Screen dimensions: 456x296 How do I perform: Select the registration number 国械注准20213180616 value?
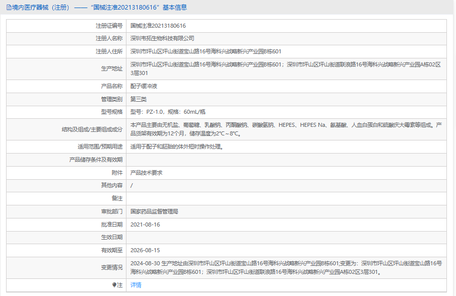pyautogui.click(x=158, y=26)
